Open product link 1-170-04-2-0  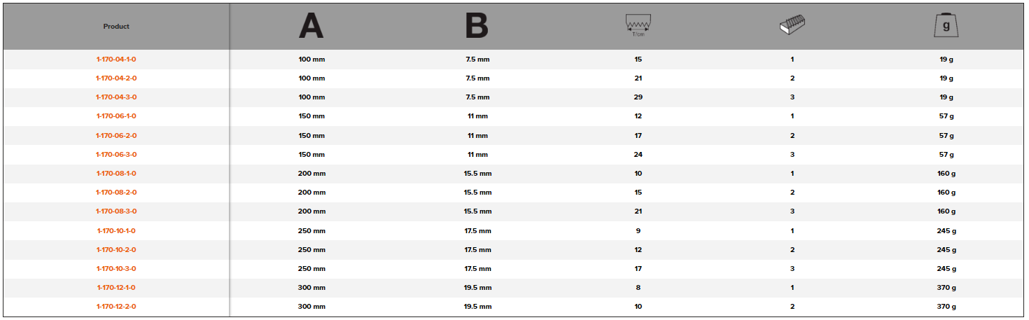116,78
